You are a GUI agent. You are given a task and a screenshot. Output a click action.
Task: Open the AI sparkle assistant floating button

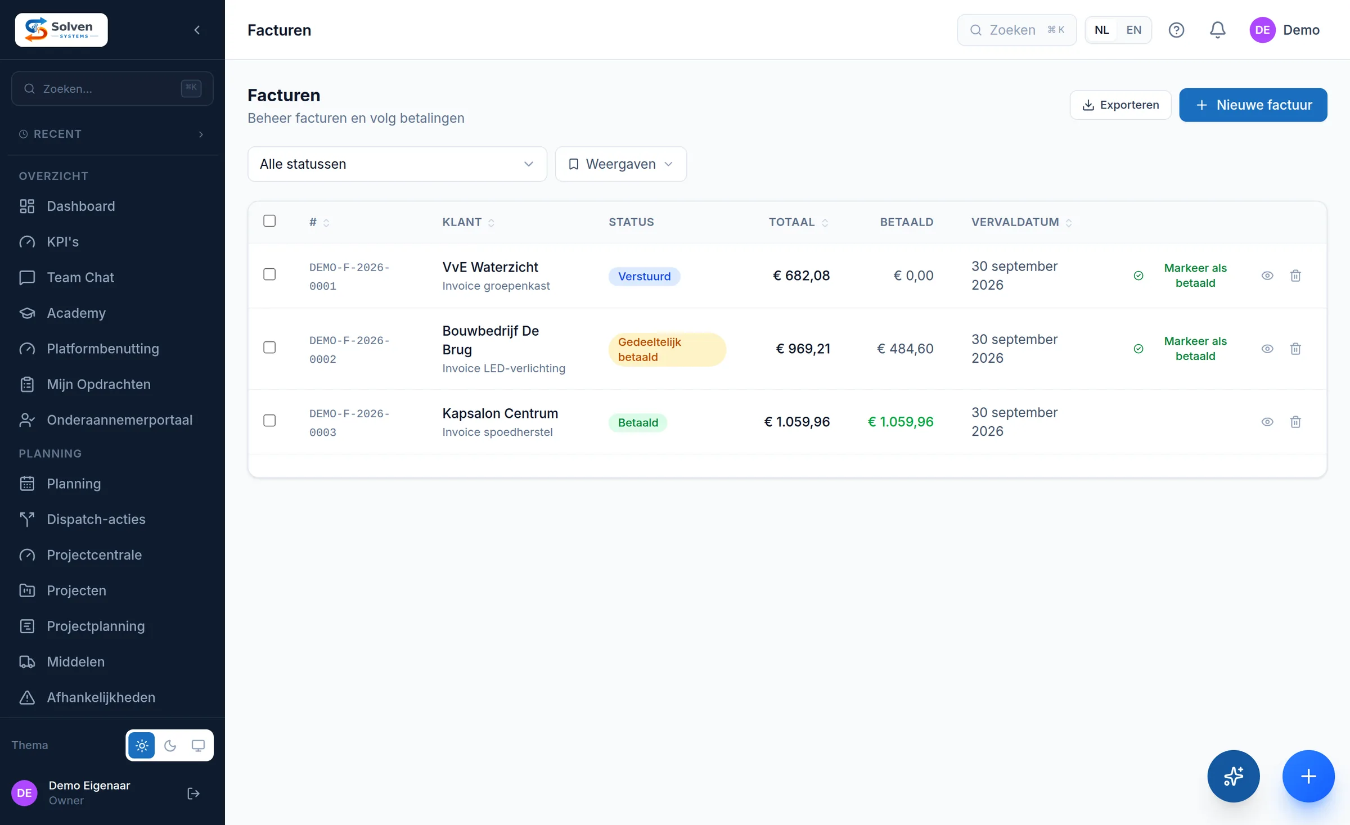1233,776
